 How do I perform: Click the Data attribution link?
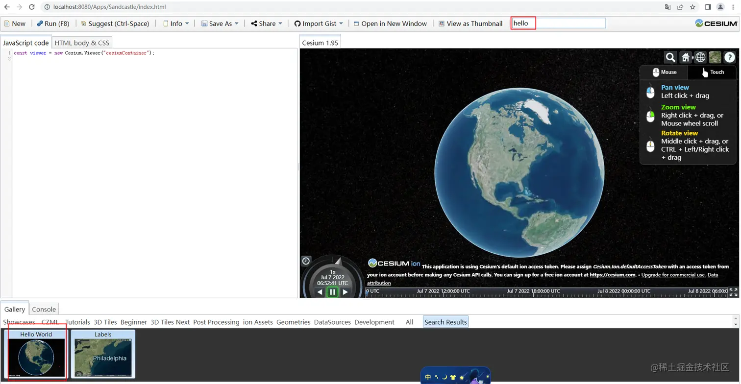tap(543, 279)
